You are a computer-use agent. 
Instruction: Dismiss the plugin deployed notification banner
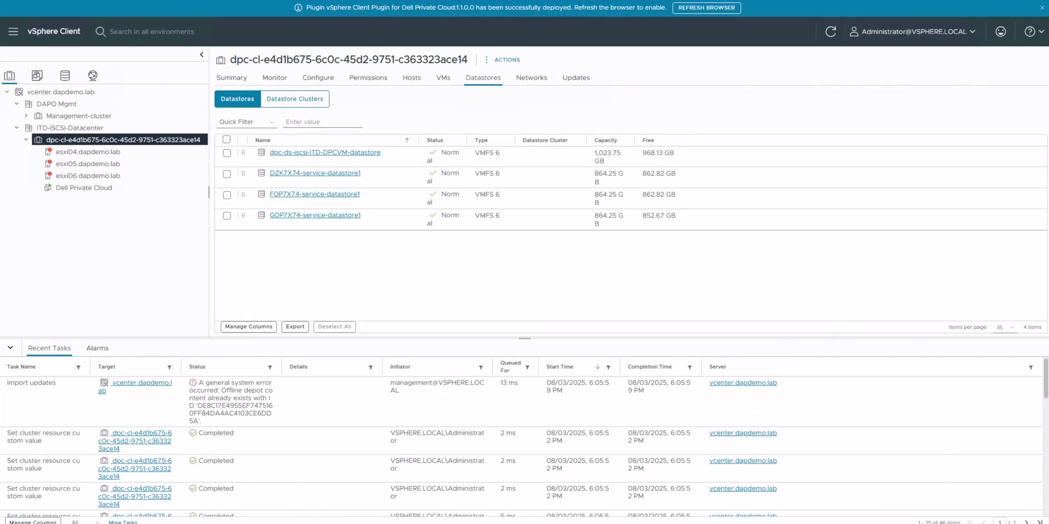(x=1042, y=8)
